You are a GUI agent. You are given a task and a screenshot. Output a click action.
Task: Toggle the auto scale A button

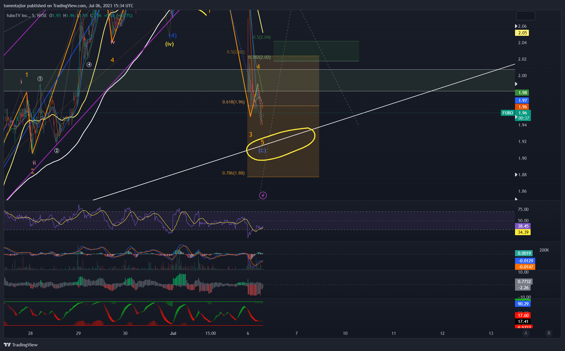pyautogui.click(x=526, y=333)
